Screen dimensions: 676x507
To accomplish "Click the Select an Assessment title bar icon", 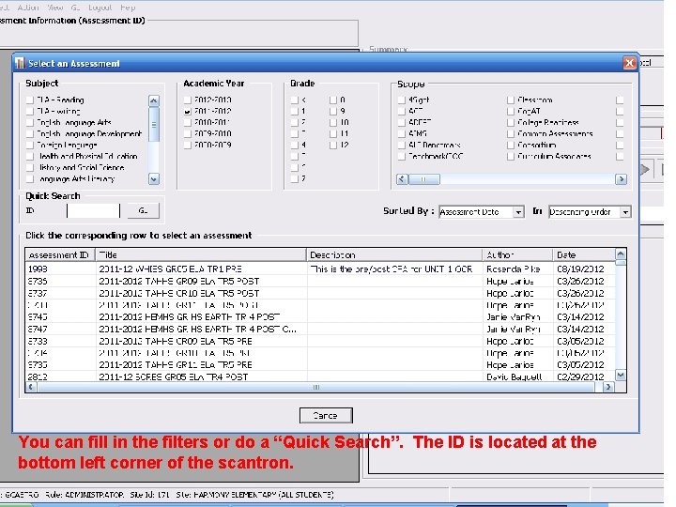I will (x=20, y=64).
